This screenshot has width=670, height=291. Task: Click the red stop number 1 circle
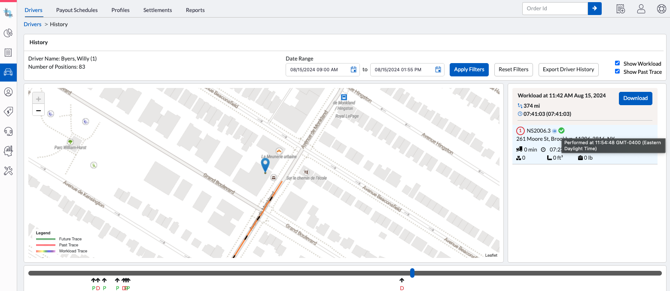(520, 131)
